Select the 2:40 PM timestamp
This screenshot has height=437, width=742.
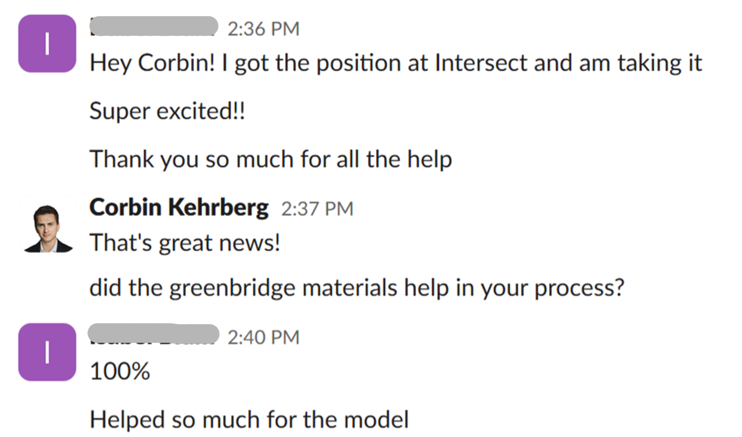263,337
